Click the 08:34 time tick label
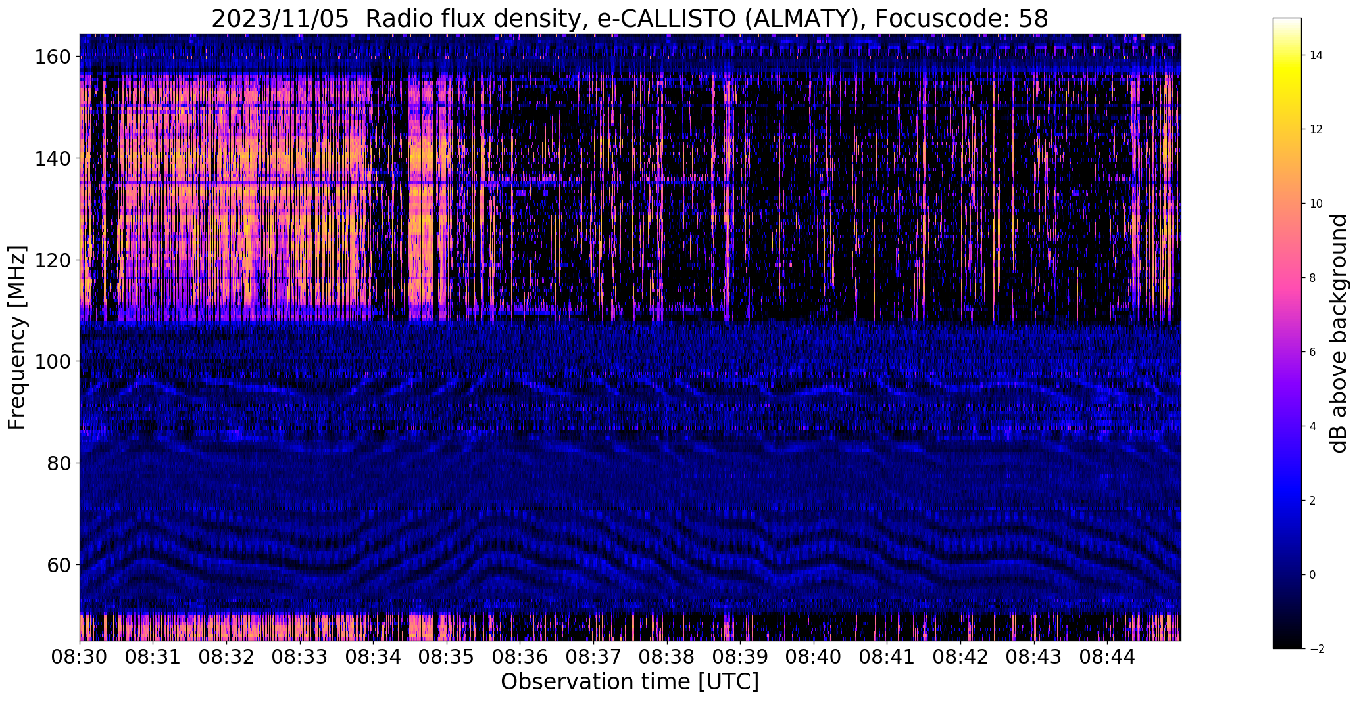 click(374, 656)
